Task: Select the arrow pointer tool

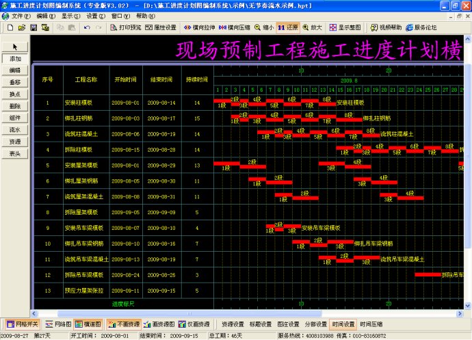Action: 15,47
